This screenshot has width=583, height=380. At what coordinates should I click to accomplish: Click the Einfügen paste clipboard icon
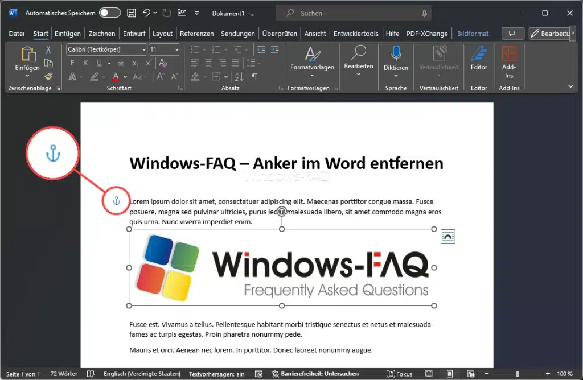pyautogui.click(x=27, y=54)
